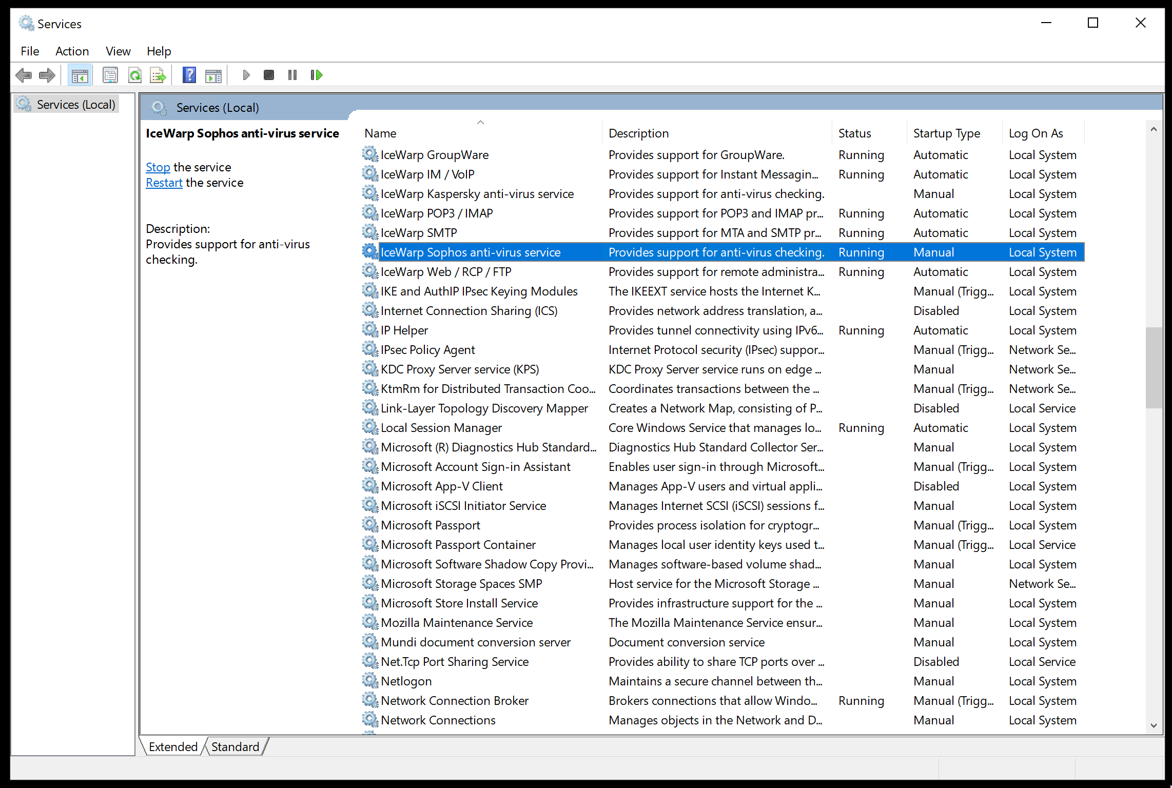Viewport: 1172px width, 788px height.
Task: Toggle Show/Hide Console Tree icon
Action: (80, 75)
